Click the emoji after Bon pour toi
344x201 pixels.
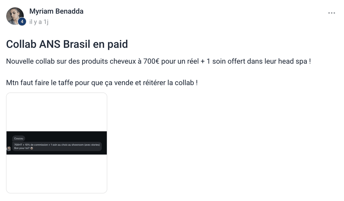[32, 148]
